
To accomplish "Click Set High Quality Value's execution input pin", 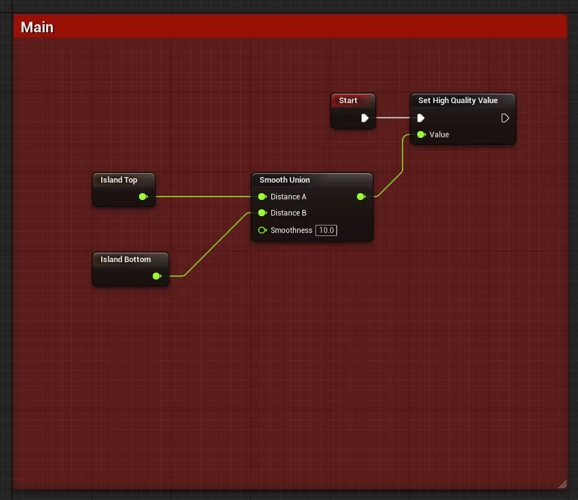I will tap(421, 118).
